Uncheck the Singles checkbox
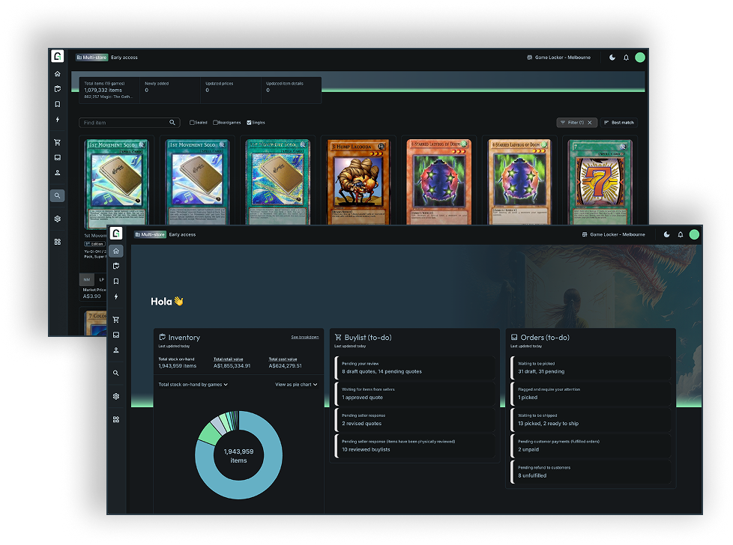Image resolution: width=733 pixels, height=545 pixels. (x=249, y=122)
